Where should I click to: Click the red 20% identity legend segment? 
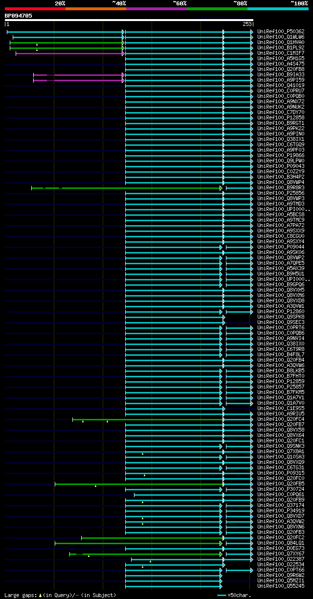click(35, 9)
